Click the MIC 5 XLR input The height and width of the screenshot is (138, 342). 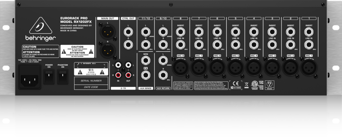[235, 67]
